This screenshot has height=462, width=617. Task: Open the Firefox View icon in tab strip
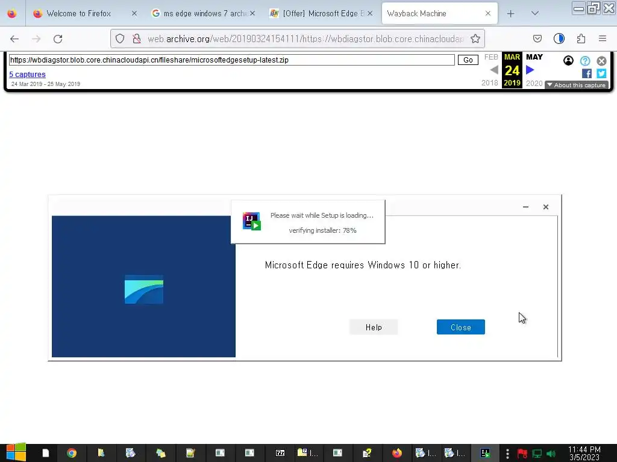(12, 14)
